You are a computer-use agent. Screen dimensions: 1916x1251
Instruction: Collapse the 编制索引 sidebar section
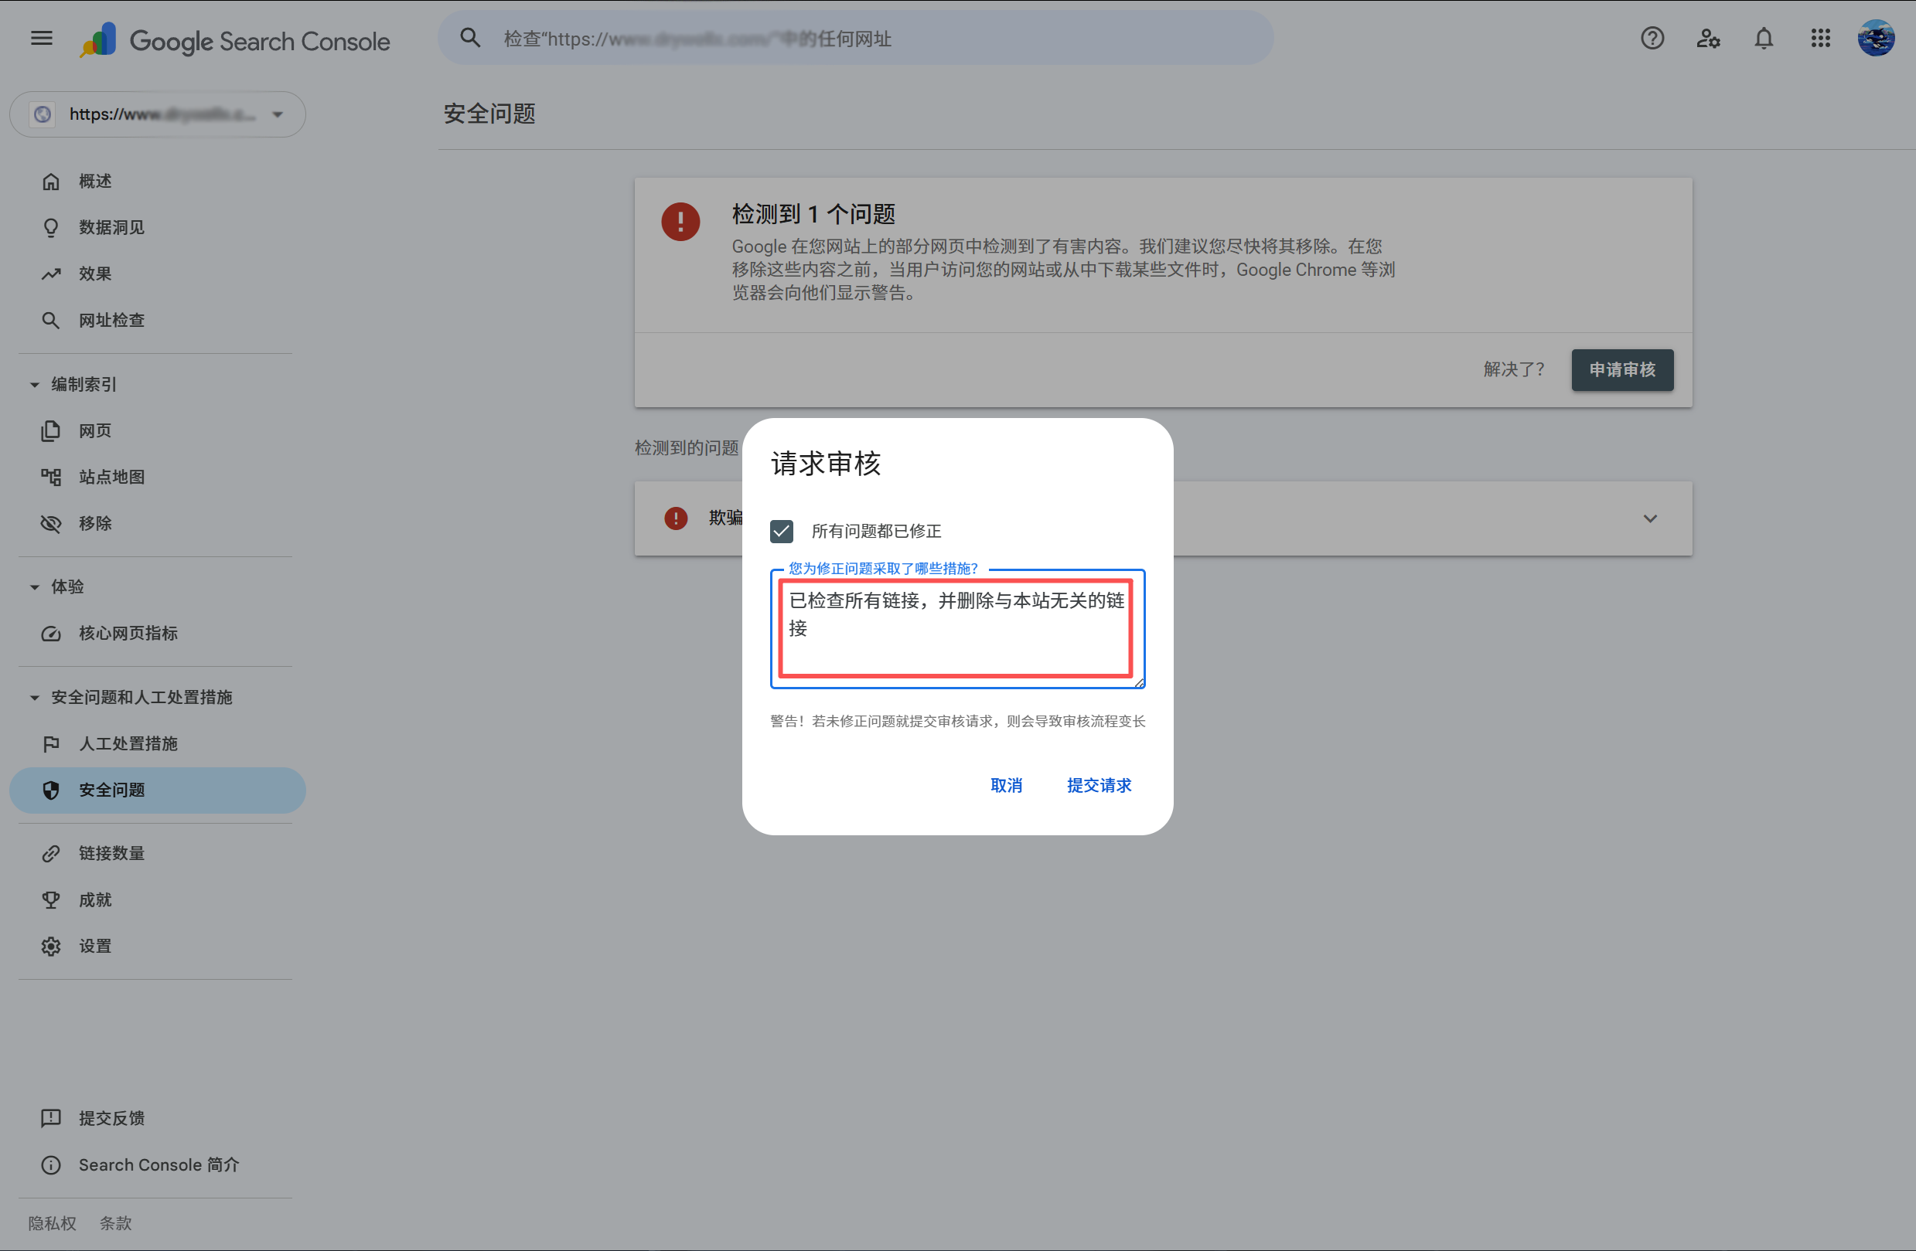[35, 385]
